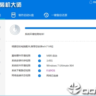Click the 网络连接状态检测 label
Image resolution: width=96 pixels, height=96 pixels.
[21, 76]
